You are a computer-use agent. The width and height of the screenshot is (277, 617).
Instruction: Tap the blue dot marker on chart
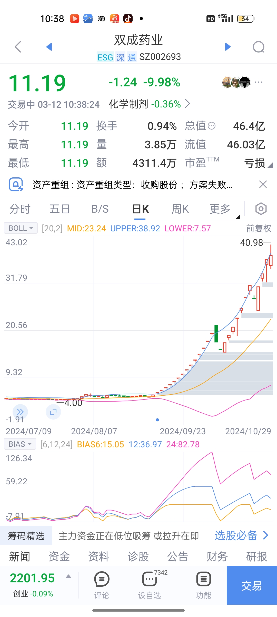tap(157, 420)
